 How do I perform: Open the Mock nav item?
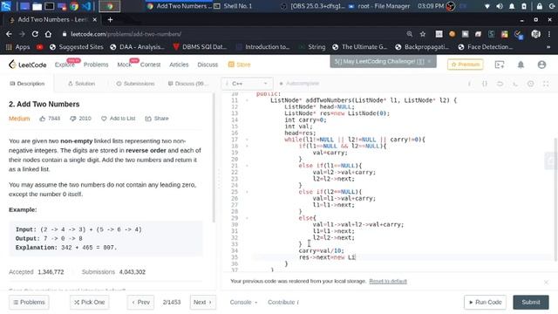(124, 65)
